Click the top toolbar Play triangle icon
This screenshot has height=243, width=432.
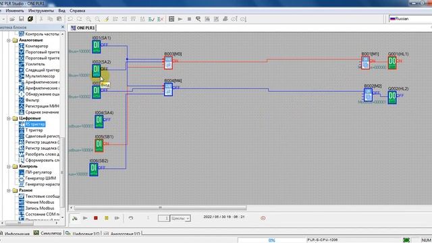pyautogui.click(x=180, y=19)
